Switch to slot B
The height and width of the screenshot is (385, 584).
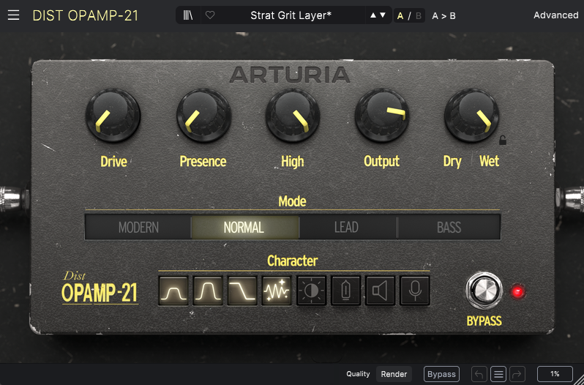coord(419,16)
